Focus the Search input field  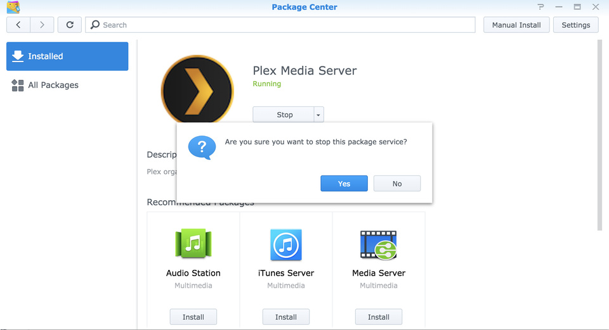(x=280, y=25)
